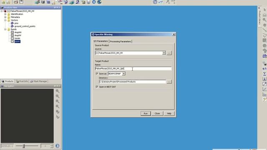
Task: Click zoom out icon in Navigation panel
Action: point(58,96)
